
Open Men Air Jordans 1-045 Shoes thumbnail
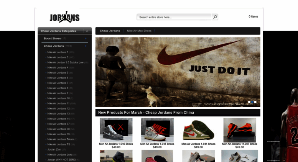[x=157, y=130]
